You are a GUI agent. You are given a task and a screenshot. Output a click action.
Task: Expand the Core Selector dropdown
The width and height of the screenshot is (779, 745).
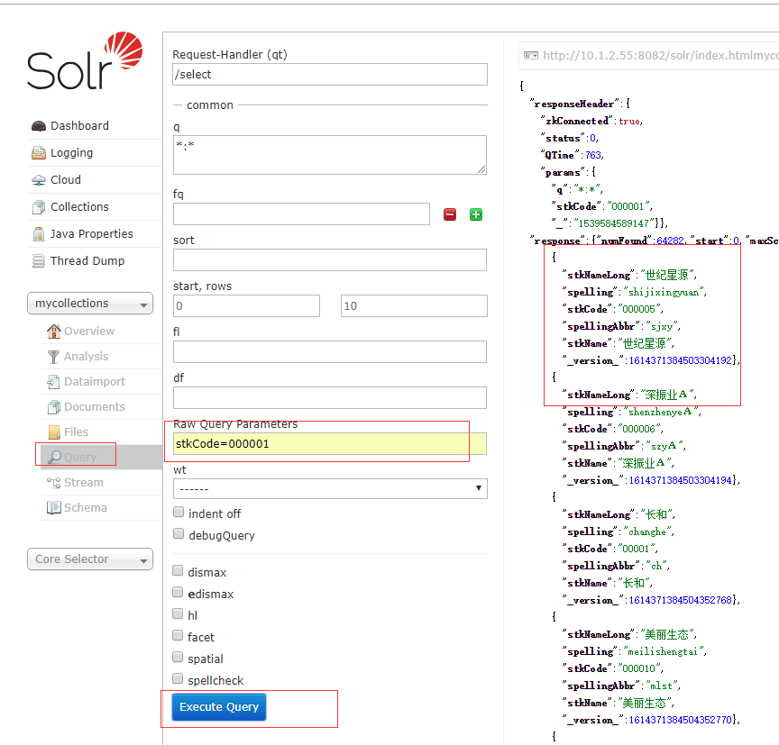pos(90,559)
